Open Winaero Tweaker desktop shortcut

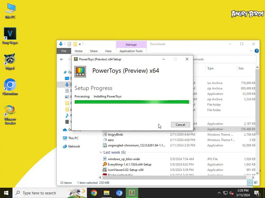click(10, 115)
